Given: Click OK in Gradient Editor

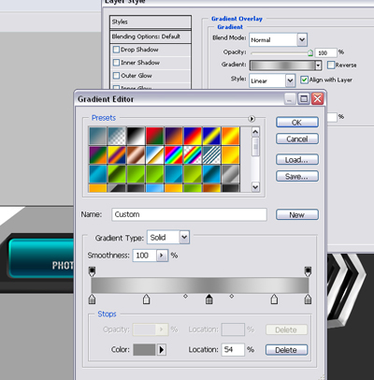Looking at the screenshot, I should click(297, 123).
